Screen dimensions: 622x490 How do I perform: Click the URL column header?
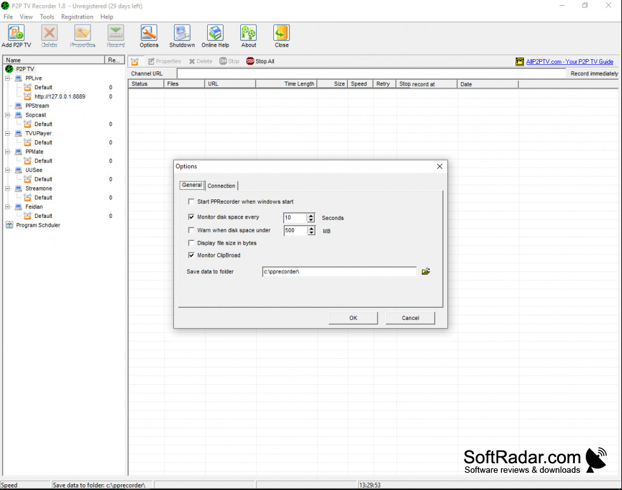pos(230,83)
